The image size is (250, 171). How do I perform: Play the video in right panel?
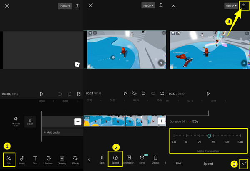208,94
